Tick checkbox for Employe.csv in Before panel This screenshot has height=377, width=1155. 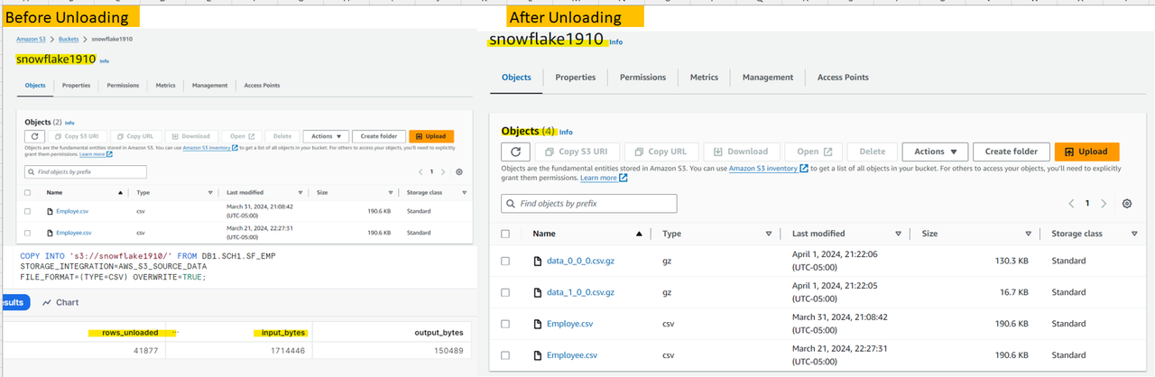coord(28,211)
